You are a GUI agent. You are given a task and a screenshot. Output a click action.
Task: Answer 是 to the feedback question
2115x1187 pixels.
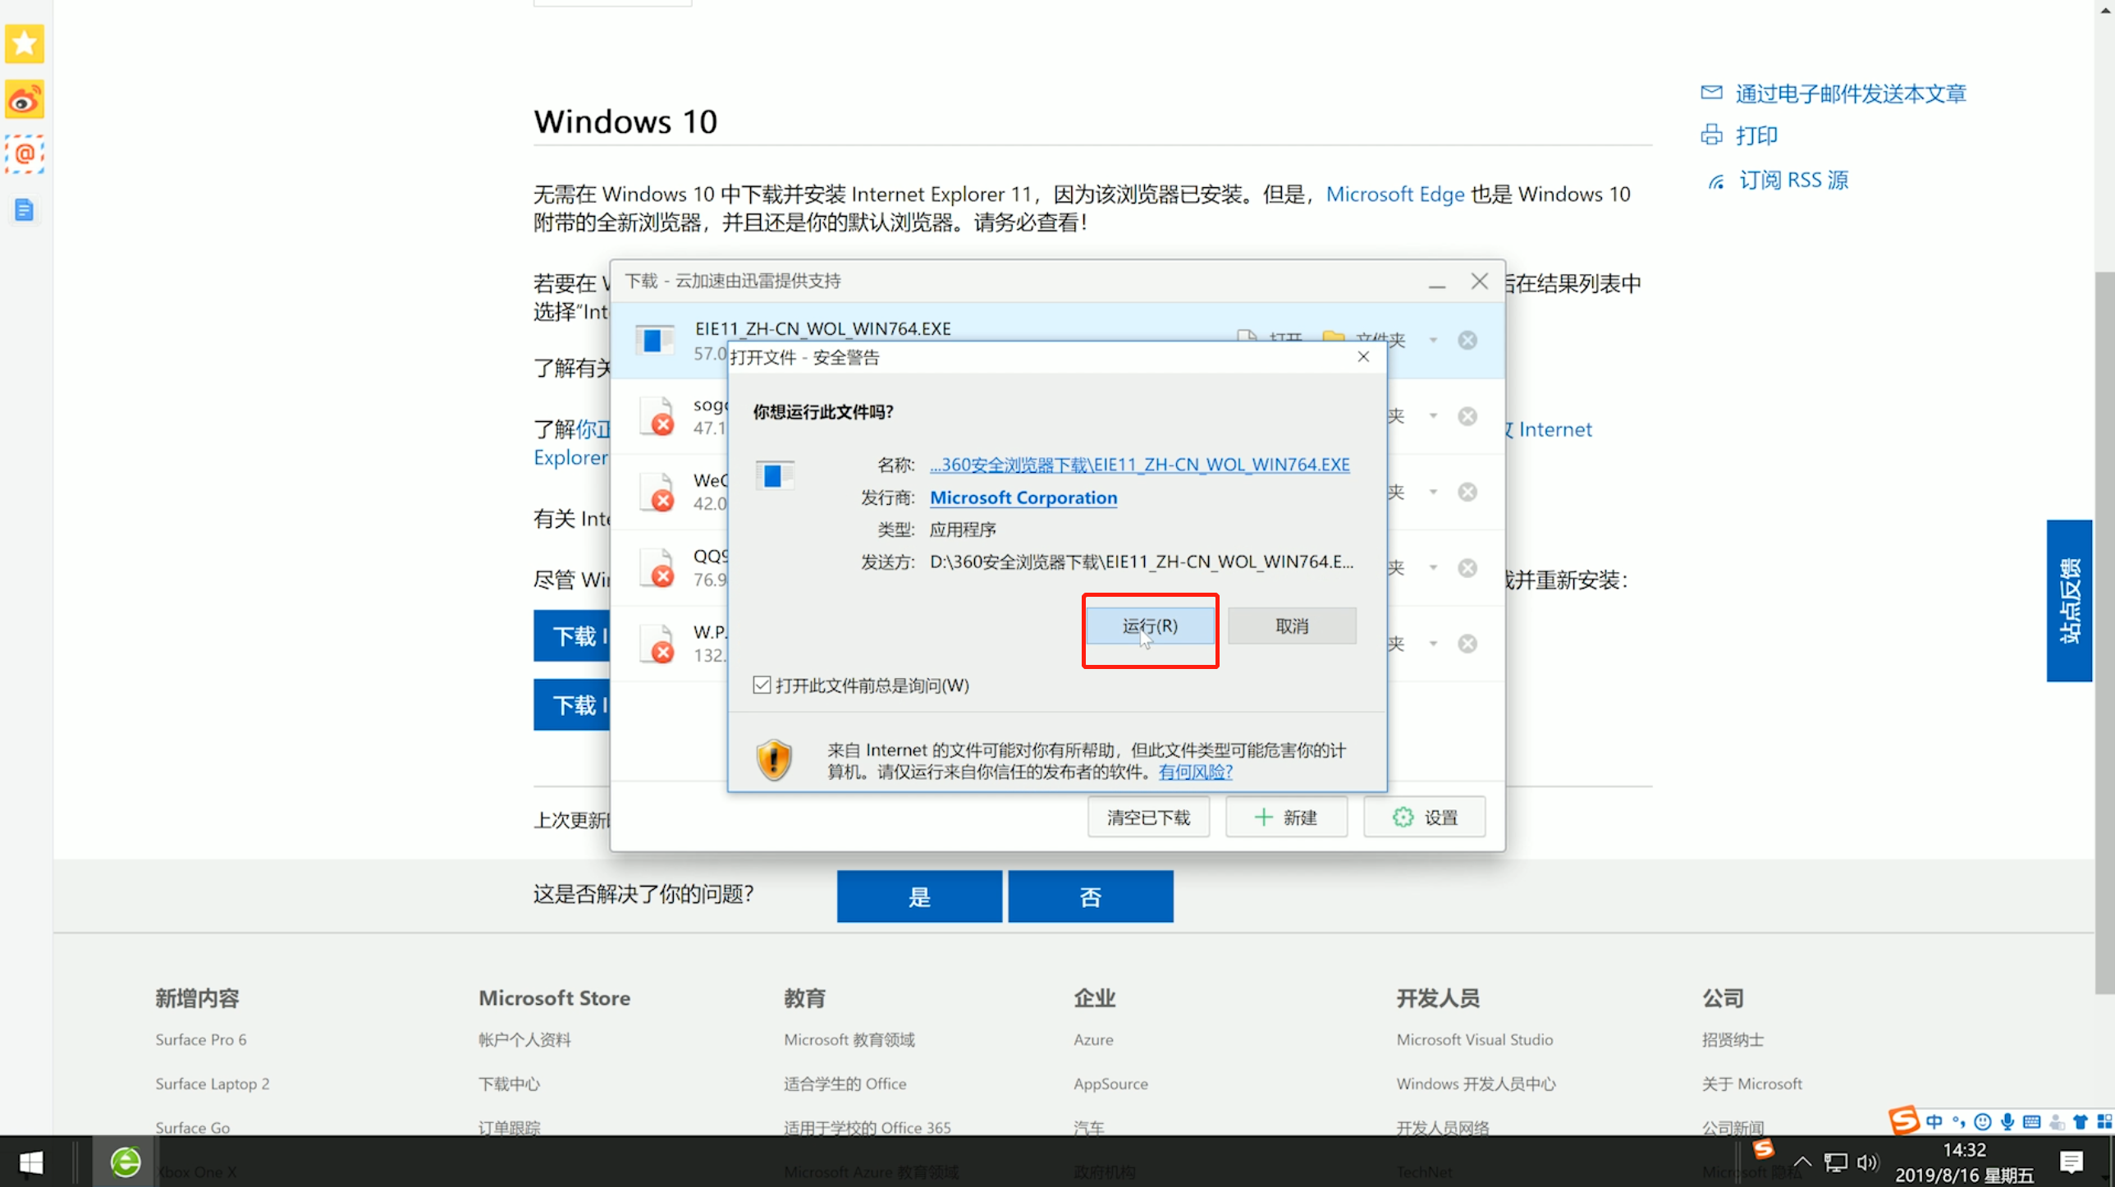click(x=919, y=896)
